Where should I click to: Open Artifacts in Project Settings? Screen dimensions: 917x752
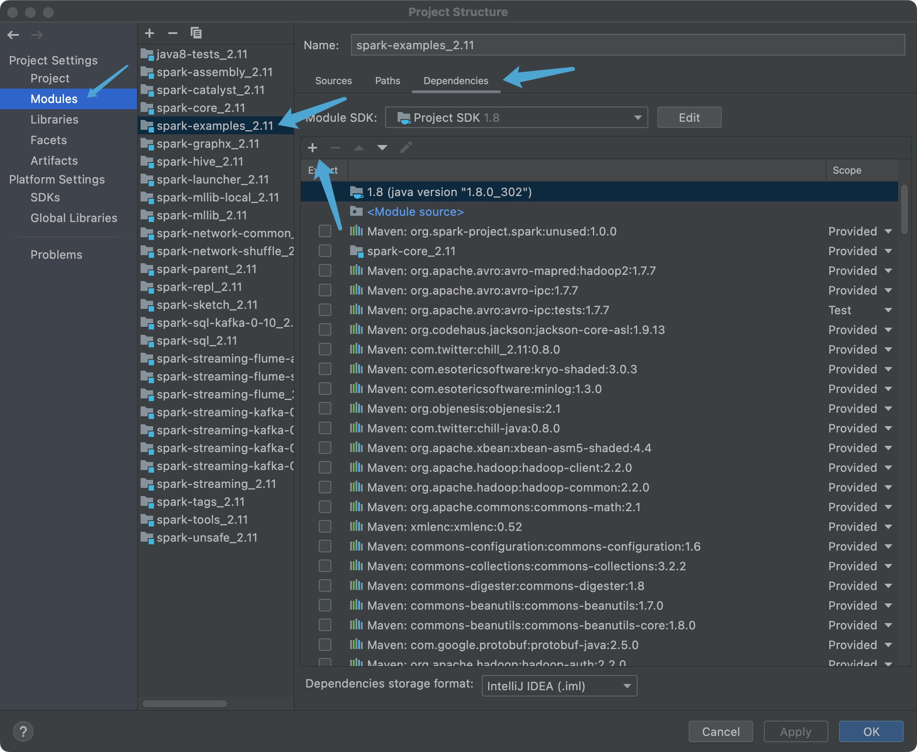click(54, 161)
